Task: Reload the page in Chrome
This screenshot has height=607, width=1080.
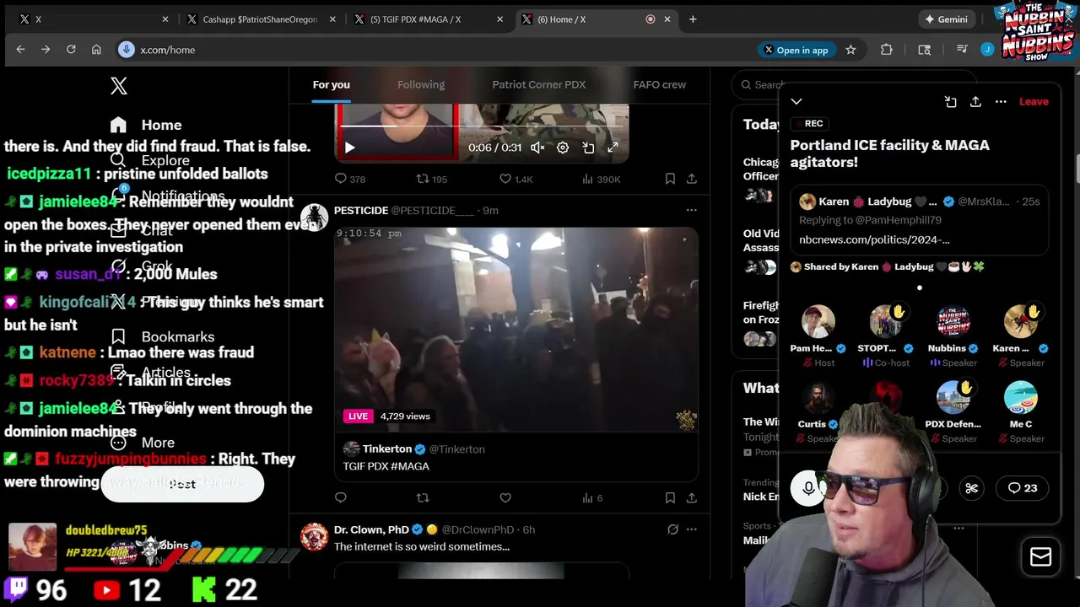Action: (x=71, y=50)
